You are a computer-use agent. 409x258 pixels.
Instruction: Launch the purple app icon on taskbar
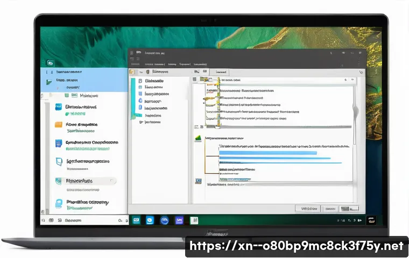tap(180, 220)
